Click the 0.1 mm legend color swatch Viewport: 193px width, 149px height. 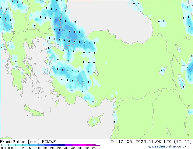pos(5,145)
